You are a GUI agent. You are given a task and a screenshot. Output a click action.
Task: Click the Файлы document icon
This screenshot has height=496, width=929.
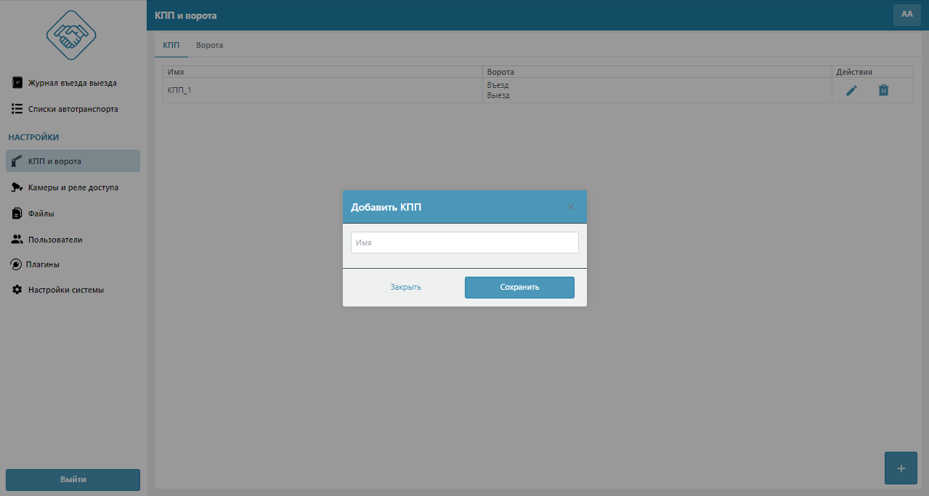pos(17,214)
